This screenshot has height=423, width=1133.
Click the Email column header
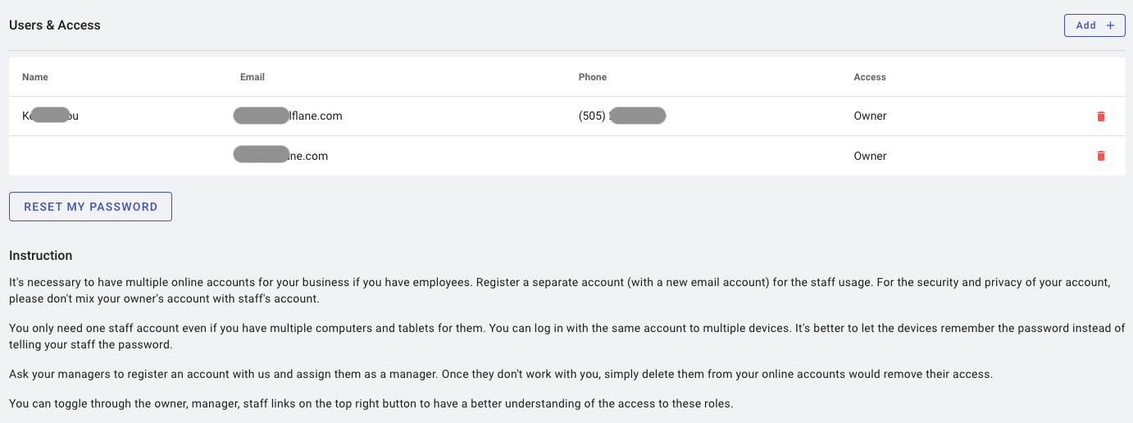coord(253,77)
